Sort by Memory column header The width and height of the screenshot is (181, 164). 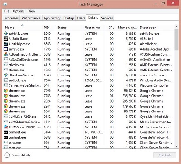[x=127, y=28]
